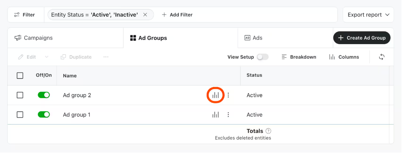
Task: Click the Totals help question icon
Action: [269, 131]
